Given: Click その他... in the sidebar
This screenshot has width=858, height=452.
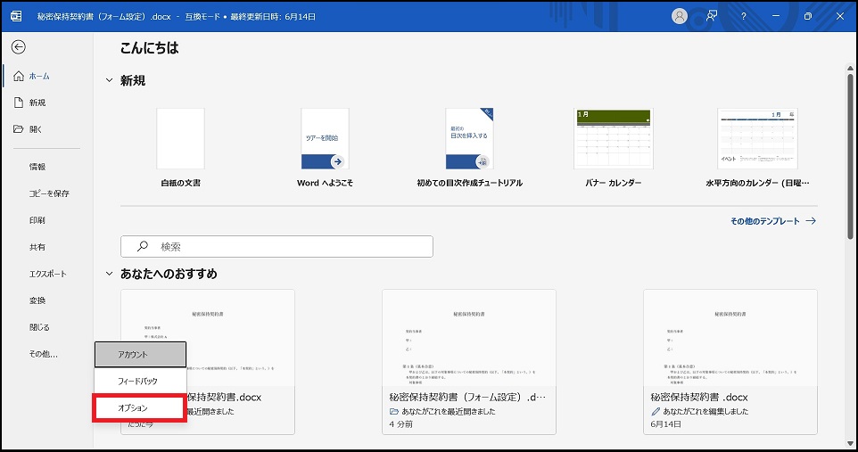Looking at the screenshot, I should coord(43,354).
